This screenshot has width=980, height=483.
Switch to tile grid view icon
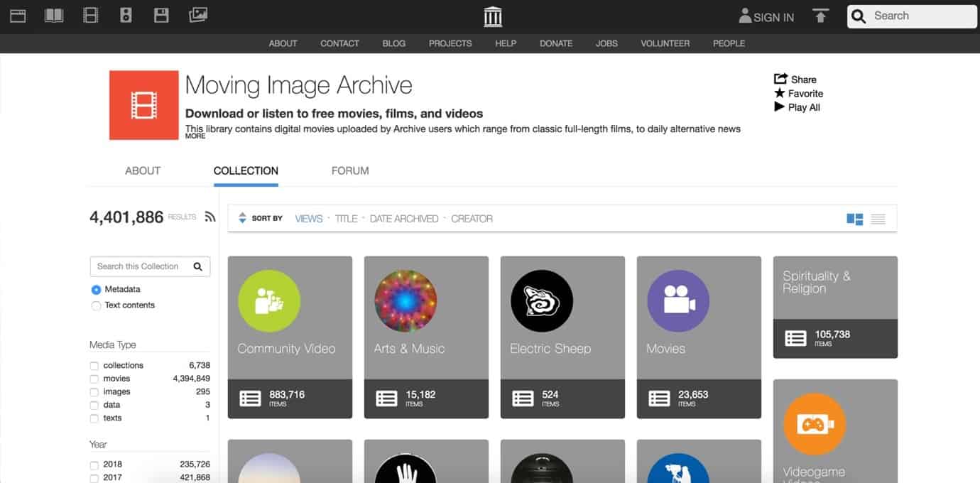855,219
